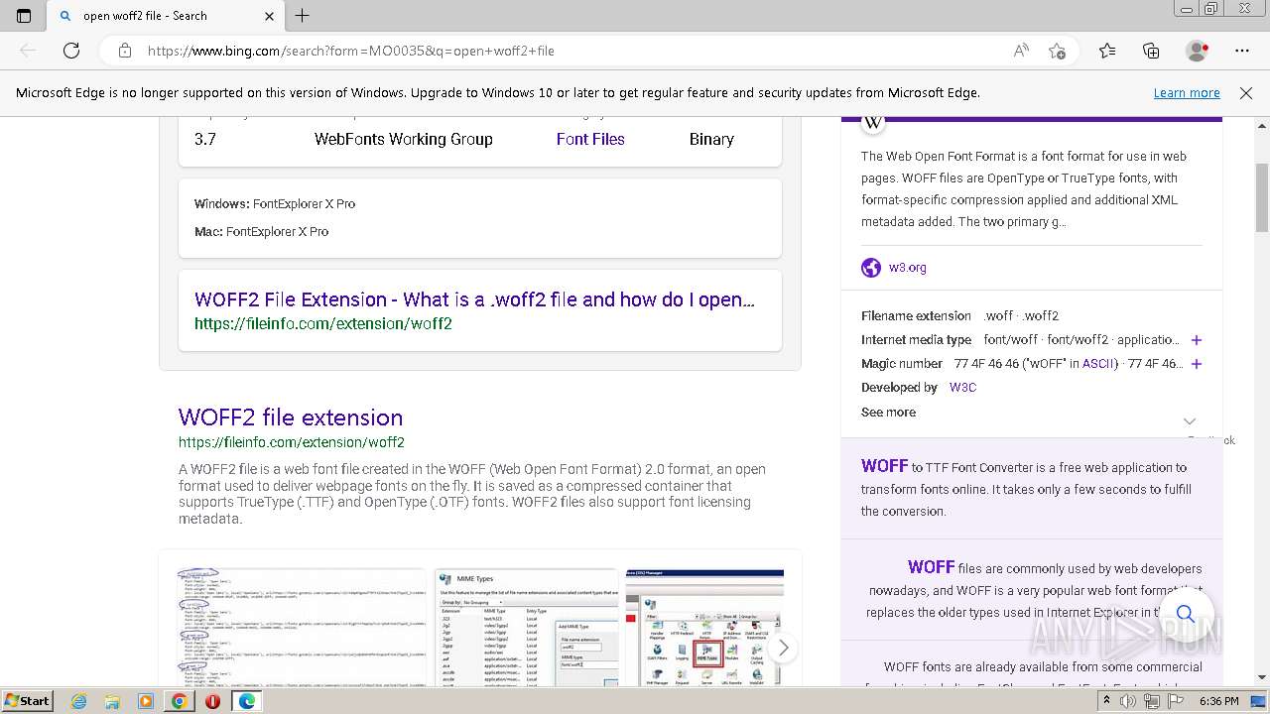Image resolution: width=1270 pixels, height=714 pixels.
Task: Go back to the previous page
Action: coord(28,51)
